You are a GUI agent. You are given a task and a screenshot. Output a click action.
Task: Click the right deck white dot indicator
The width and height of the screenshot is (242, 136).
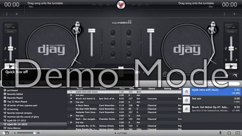[234, 14]
